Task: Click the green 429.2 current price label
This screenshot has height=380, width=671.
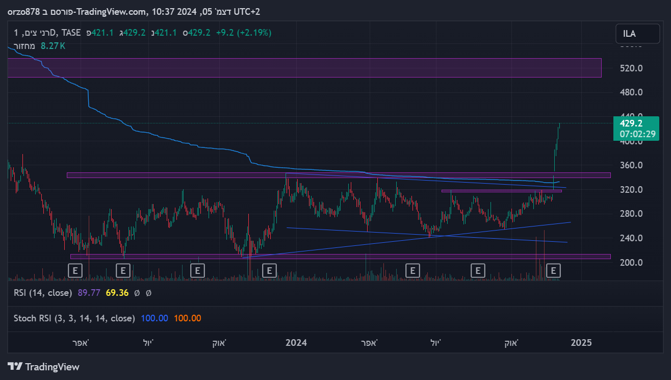Action: 631,123
